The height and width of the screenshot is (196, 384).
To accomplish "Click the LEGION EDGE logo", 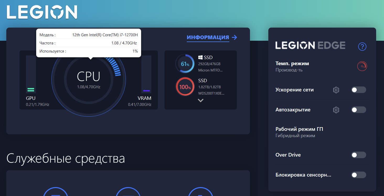I will (x=310, y=45).
